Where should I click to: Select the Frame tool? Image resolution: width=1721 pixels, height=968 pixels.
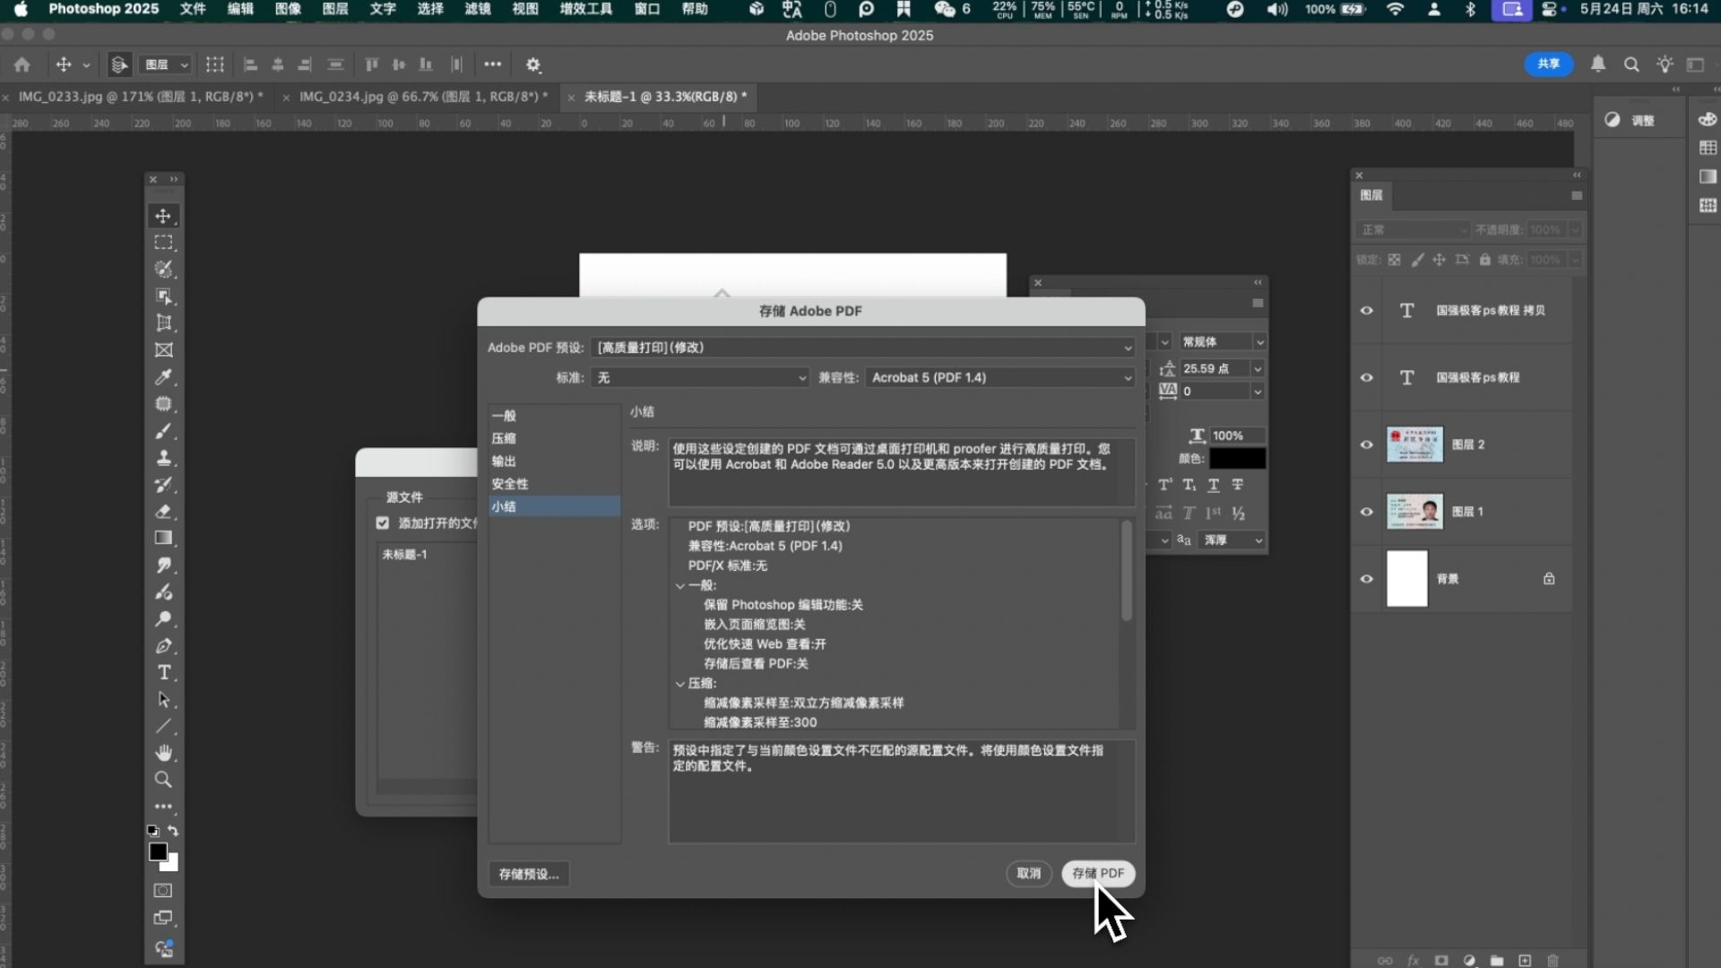[163, 350]
